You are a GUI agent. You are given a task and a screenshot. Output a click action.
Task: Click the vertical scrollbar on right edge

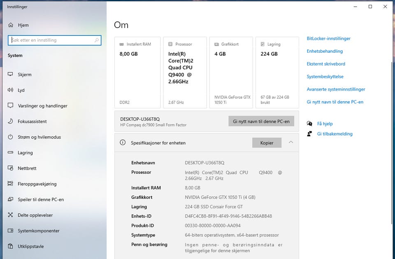tap(392, 142)
